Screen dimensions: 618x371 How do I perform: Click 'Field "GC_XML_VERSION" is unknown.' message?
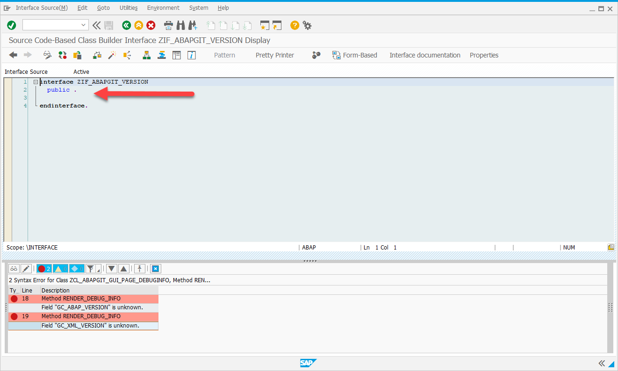90,325
